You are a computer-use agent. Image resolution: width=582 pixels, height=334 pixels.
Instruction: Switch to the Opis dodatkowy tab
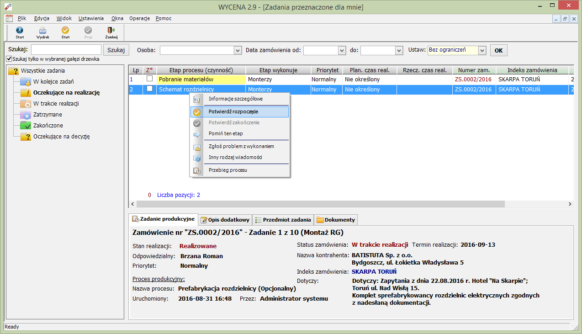click(x=225, y=220)
